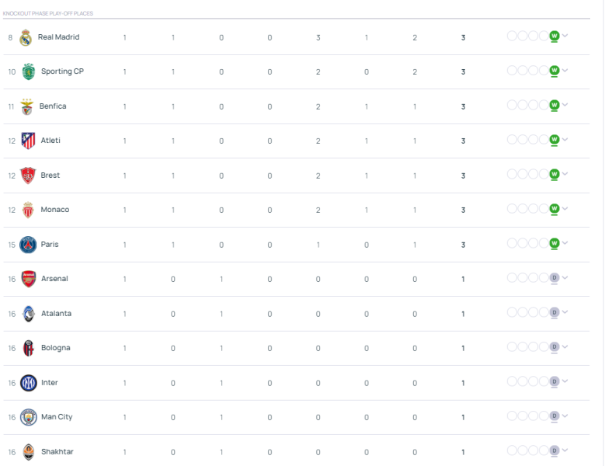Click Sporting CP green W form badge

tap(555, 70)
